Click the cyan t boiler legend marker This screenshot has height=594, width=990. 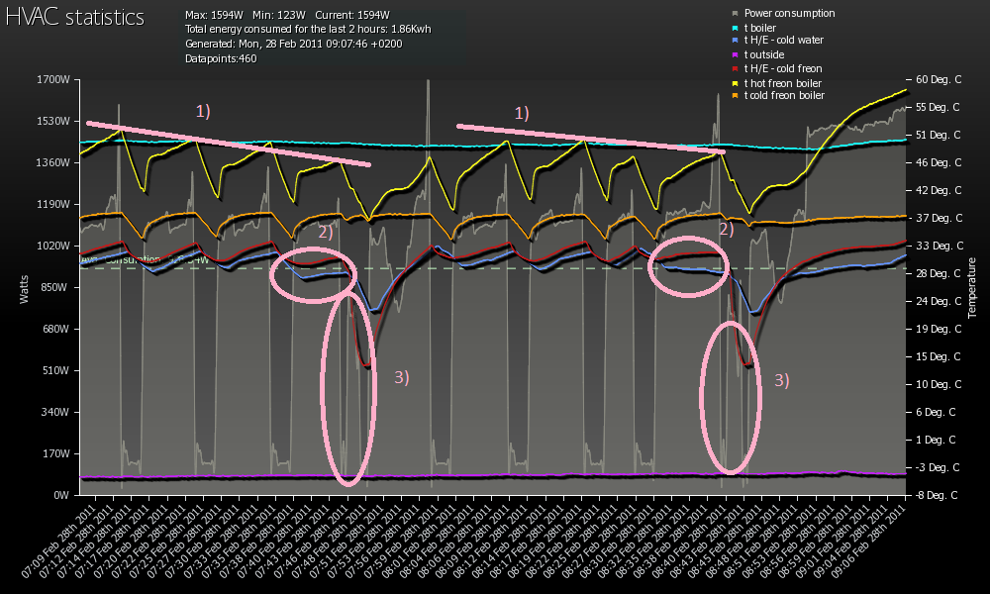[735, 27]
